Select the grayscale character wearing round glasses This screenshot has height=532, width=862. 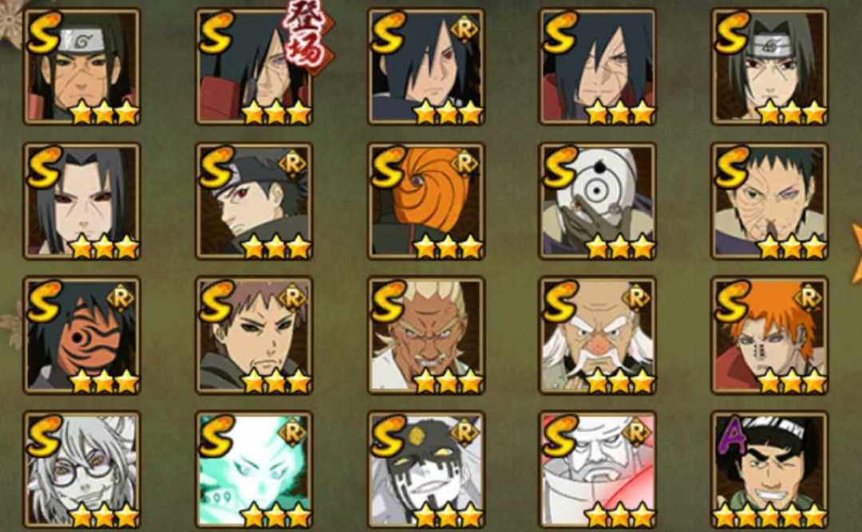82,470
